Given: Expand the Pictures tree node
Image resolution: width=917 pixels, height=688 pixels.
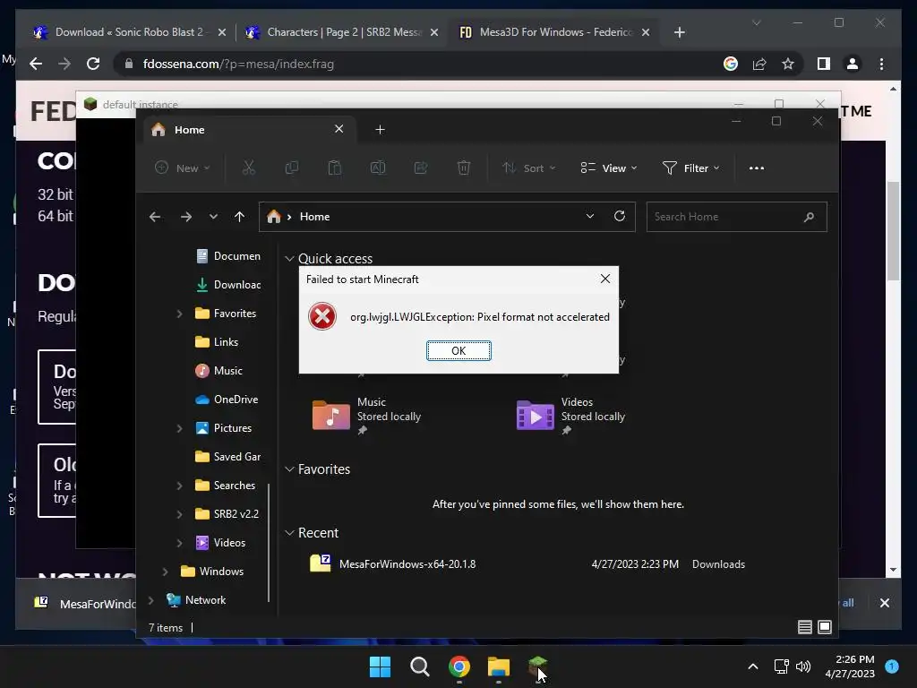Looking at the screenshot, I should coord(179,428).
